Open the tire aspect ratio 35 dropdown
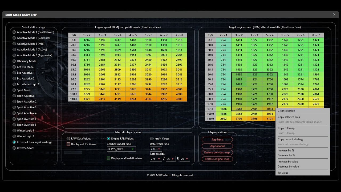The image size is (341, 192). coord(170,159)
